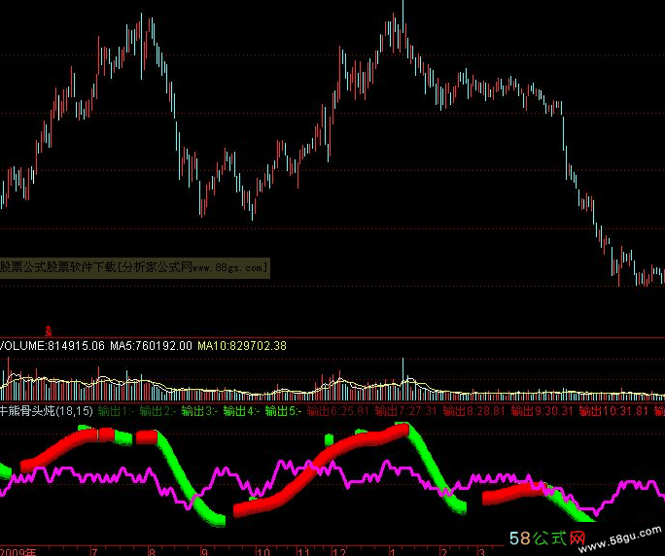Select the 2009年 date label on axis
Screen dimensions: 665x556
pyautogui.click(x=17, y=550)
